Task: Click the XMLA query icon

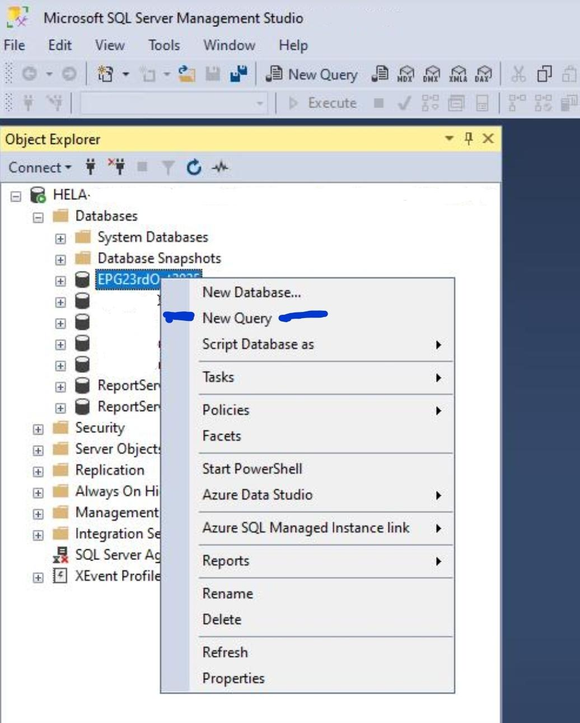Action: 458,74
